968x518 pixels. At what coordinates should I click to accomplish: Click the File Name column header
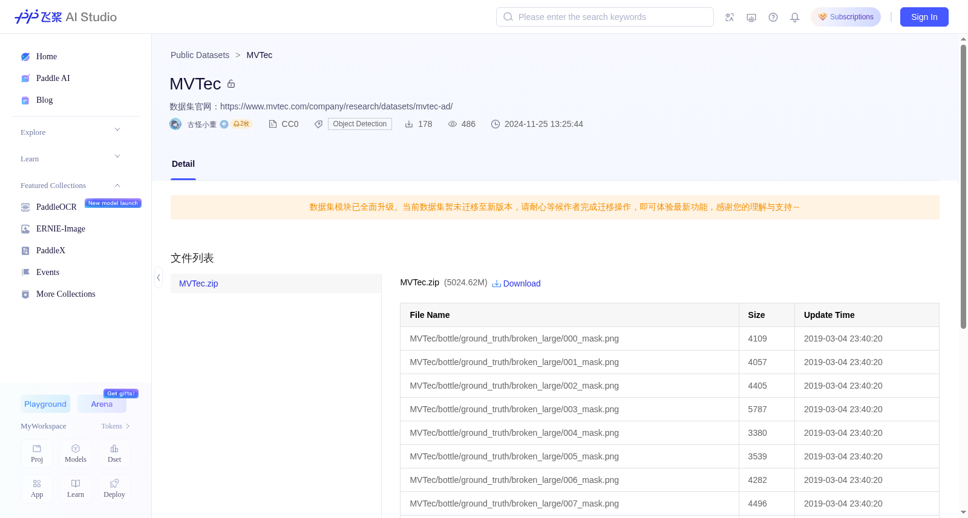(x=569, y=315)
